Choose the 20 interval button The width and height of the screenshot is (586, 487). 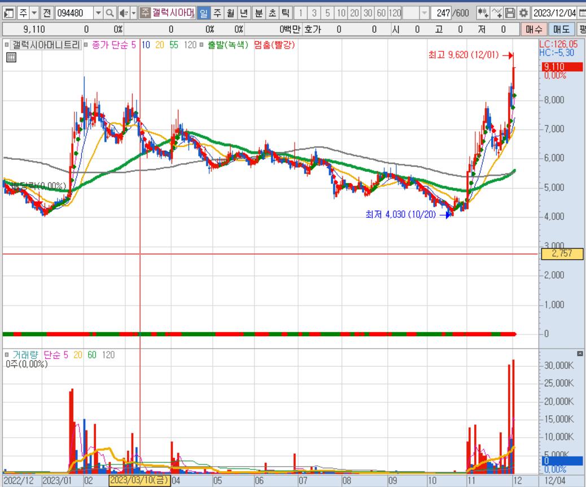(355, 13)
